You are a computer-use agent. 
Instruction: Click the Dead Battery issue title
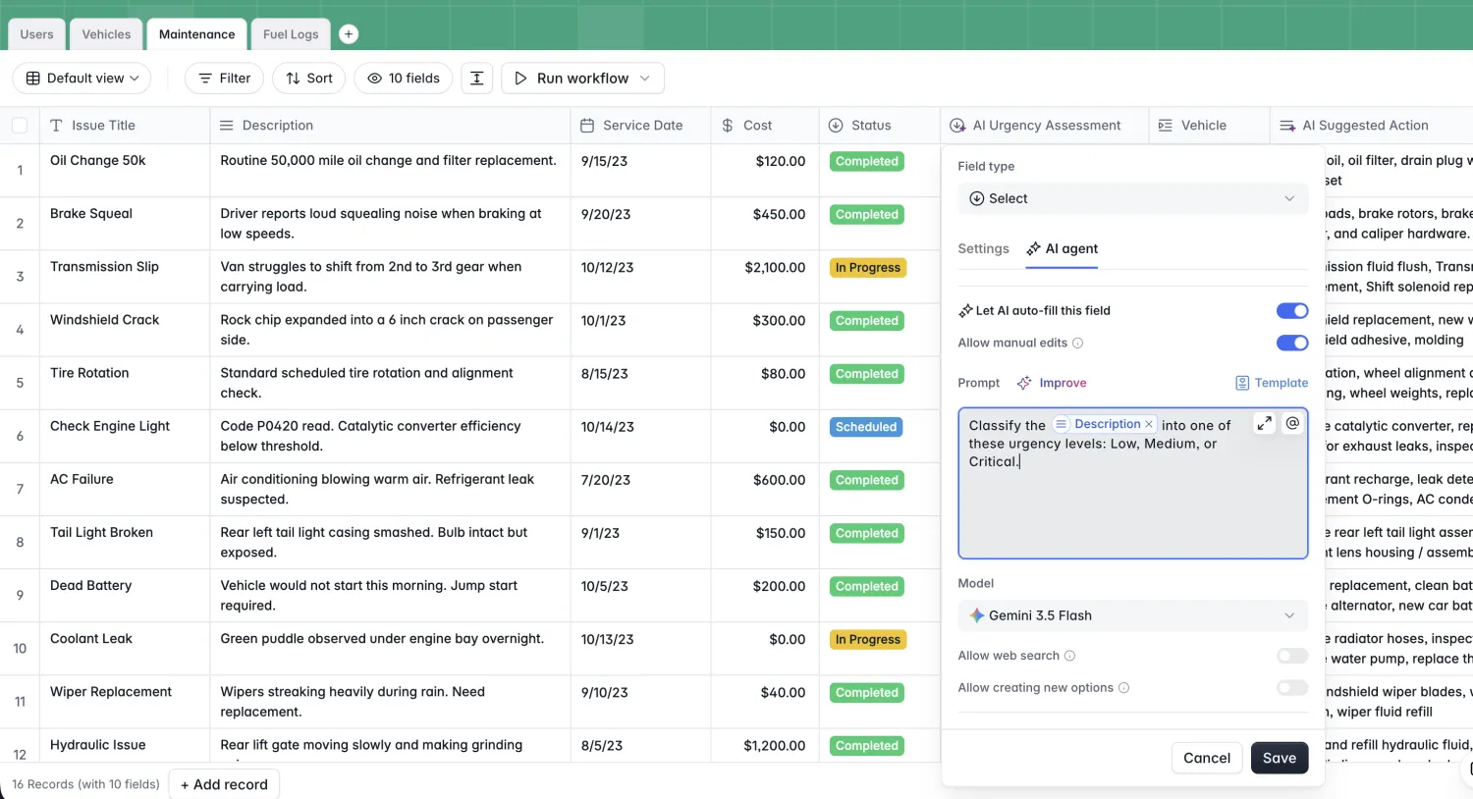click(x=91, y=586)
